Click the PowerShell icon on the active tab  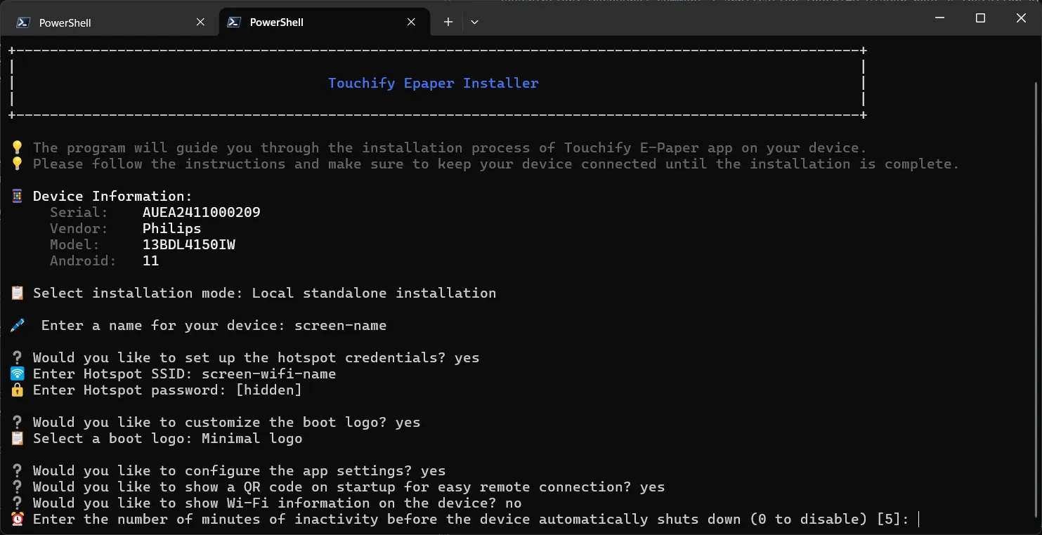point(234,22)
